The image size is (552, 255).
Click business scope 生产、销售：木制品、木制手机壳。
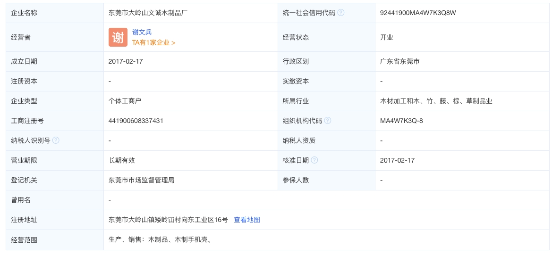160,240
